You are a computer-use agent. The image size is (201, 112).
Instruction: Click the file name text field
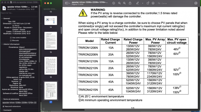(x=19, y=103)
